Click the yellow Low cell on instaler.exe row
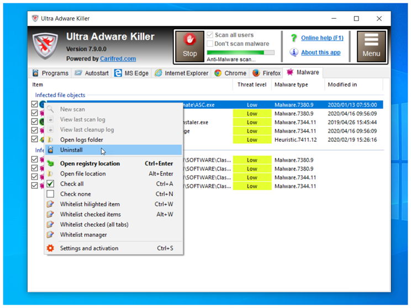This screenshot has height=308, width=411. [252, 123]
